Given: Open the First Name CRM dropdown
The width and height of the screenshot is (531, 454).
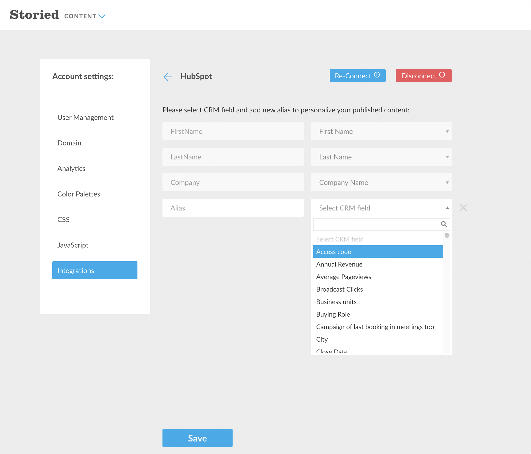Looking at the screenshot, I should (x=381, y=131).
